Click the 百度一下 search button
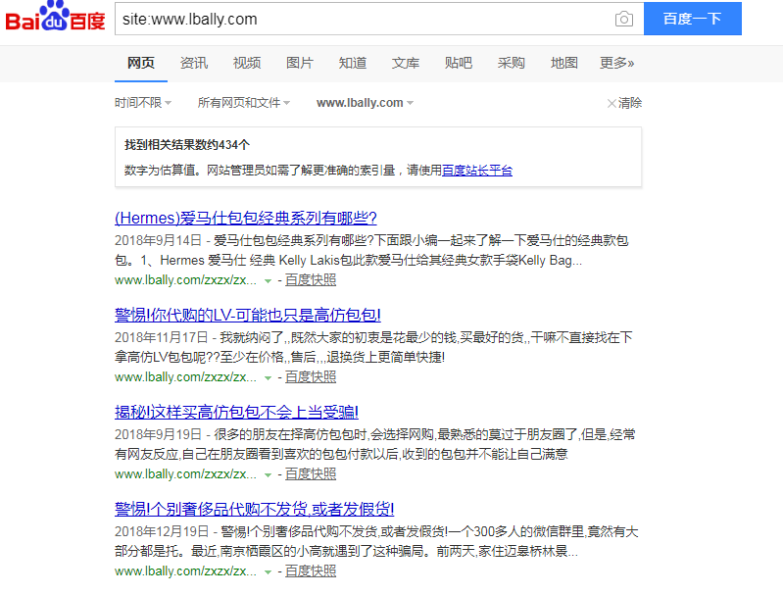This screenshot has height=595, width=783. coord(692,19)
